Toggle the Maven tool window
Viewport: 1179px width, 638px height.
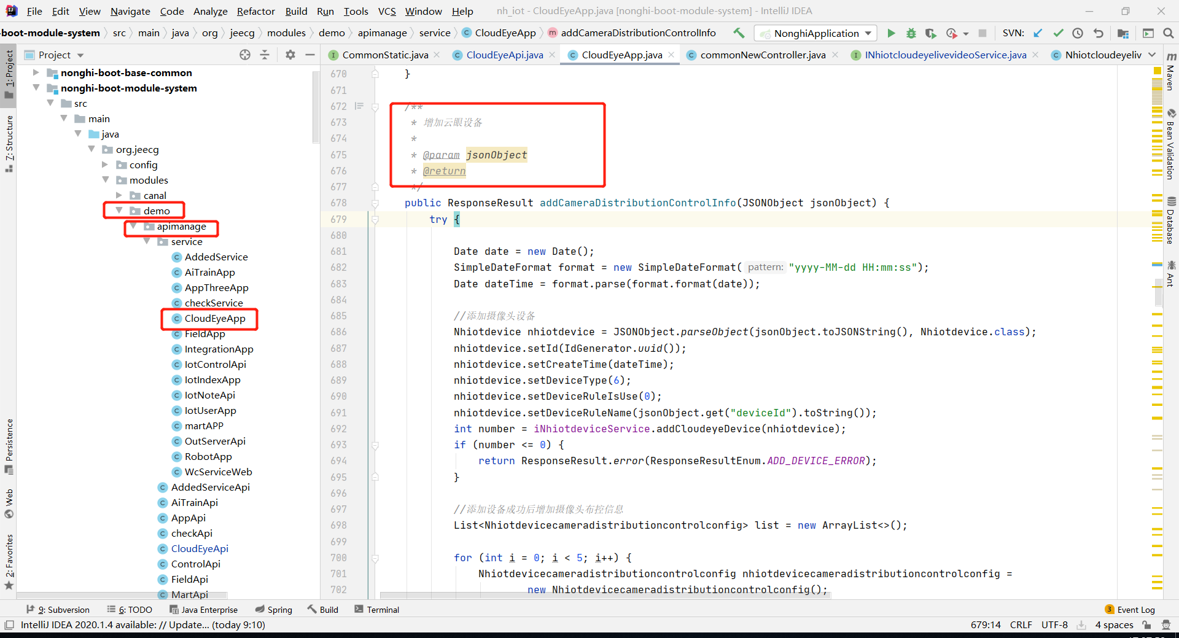click(1170, 71)
